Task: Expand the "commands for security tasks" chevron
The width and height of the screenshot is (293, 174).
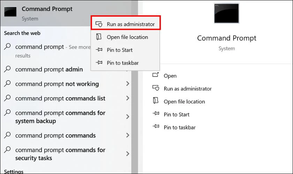Action: coord(128,154)
